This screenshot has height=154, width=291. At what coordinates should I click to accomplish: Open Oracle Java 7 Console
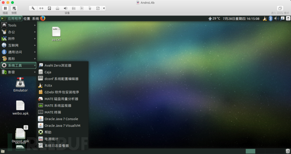point(63,119)
